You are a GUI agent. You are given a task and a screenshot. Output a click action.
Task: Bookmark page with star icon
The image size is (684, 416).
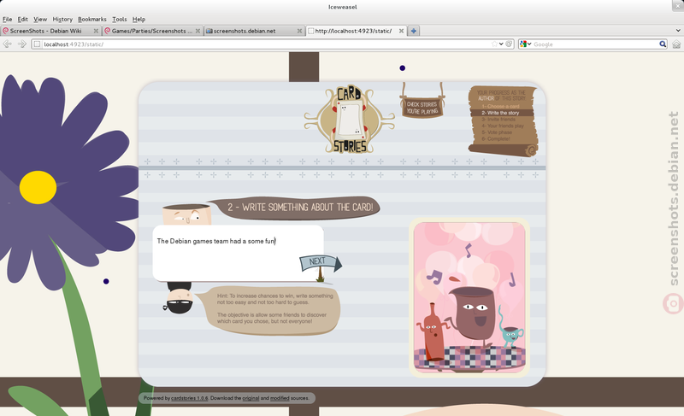(x=494, y=44)
